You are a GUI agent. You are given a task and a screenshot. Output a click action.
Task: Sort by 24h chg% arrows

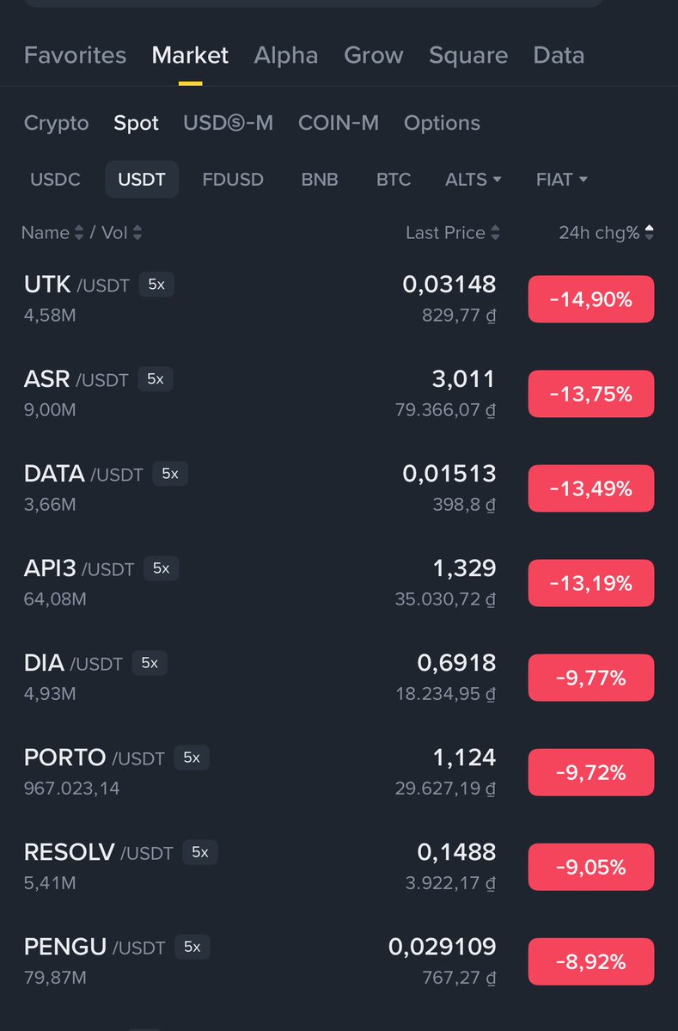click(649, 233)
